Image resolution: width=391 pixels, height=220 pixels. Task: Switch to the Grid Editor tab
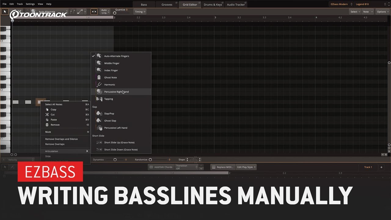190,5
